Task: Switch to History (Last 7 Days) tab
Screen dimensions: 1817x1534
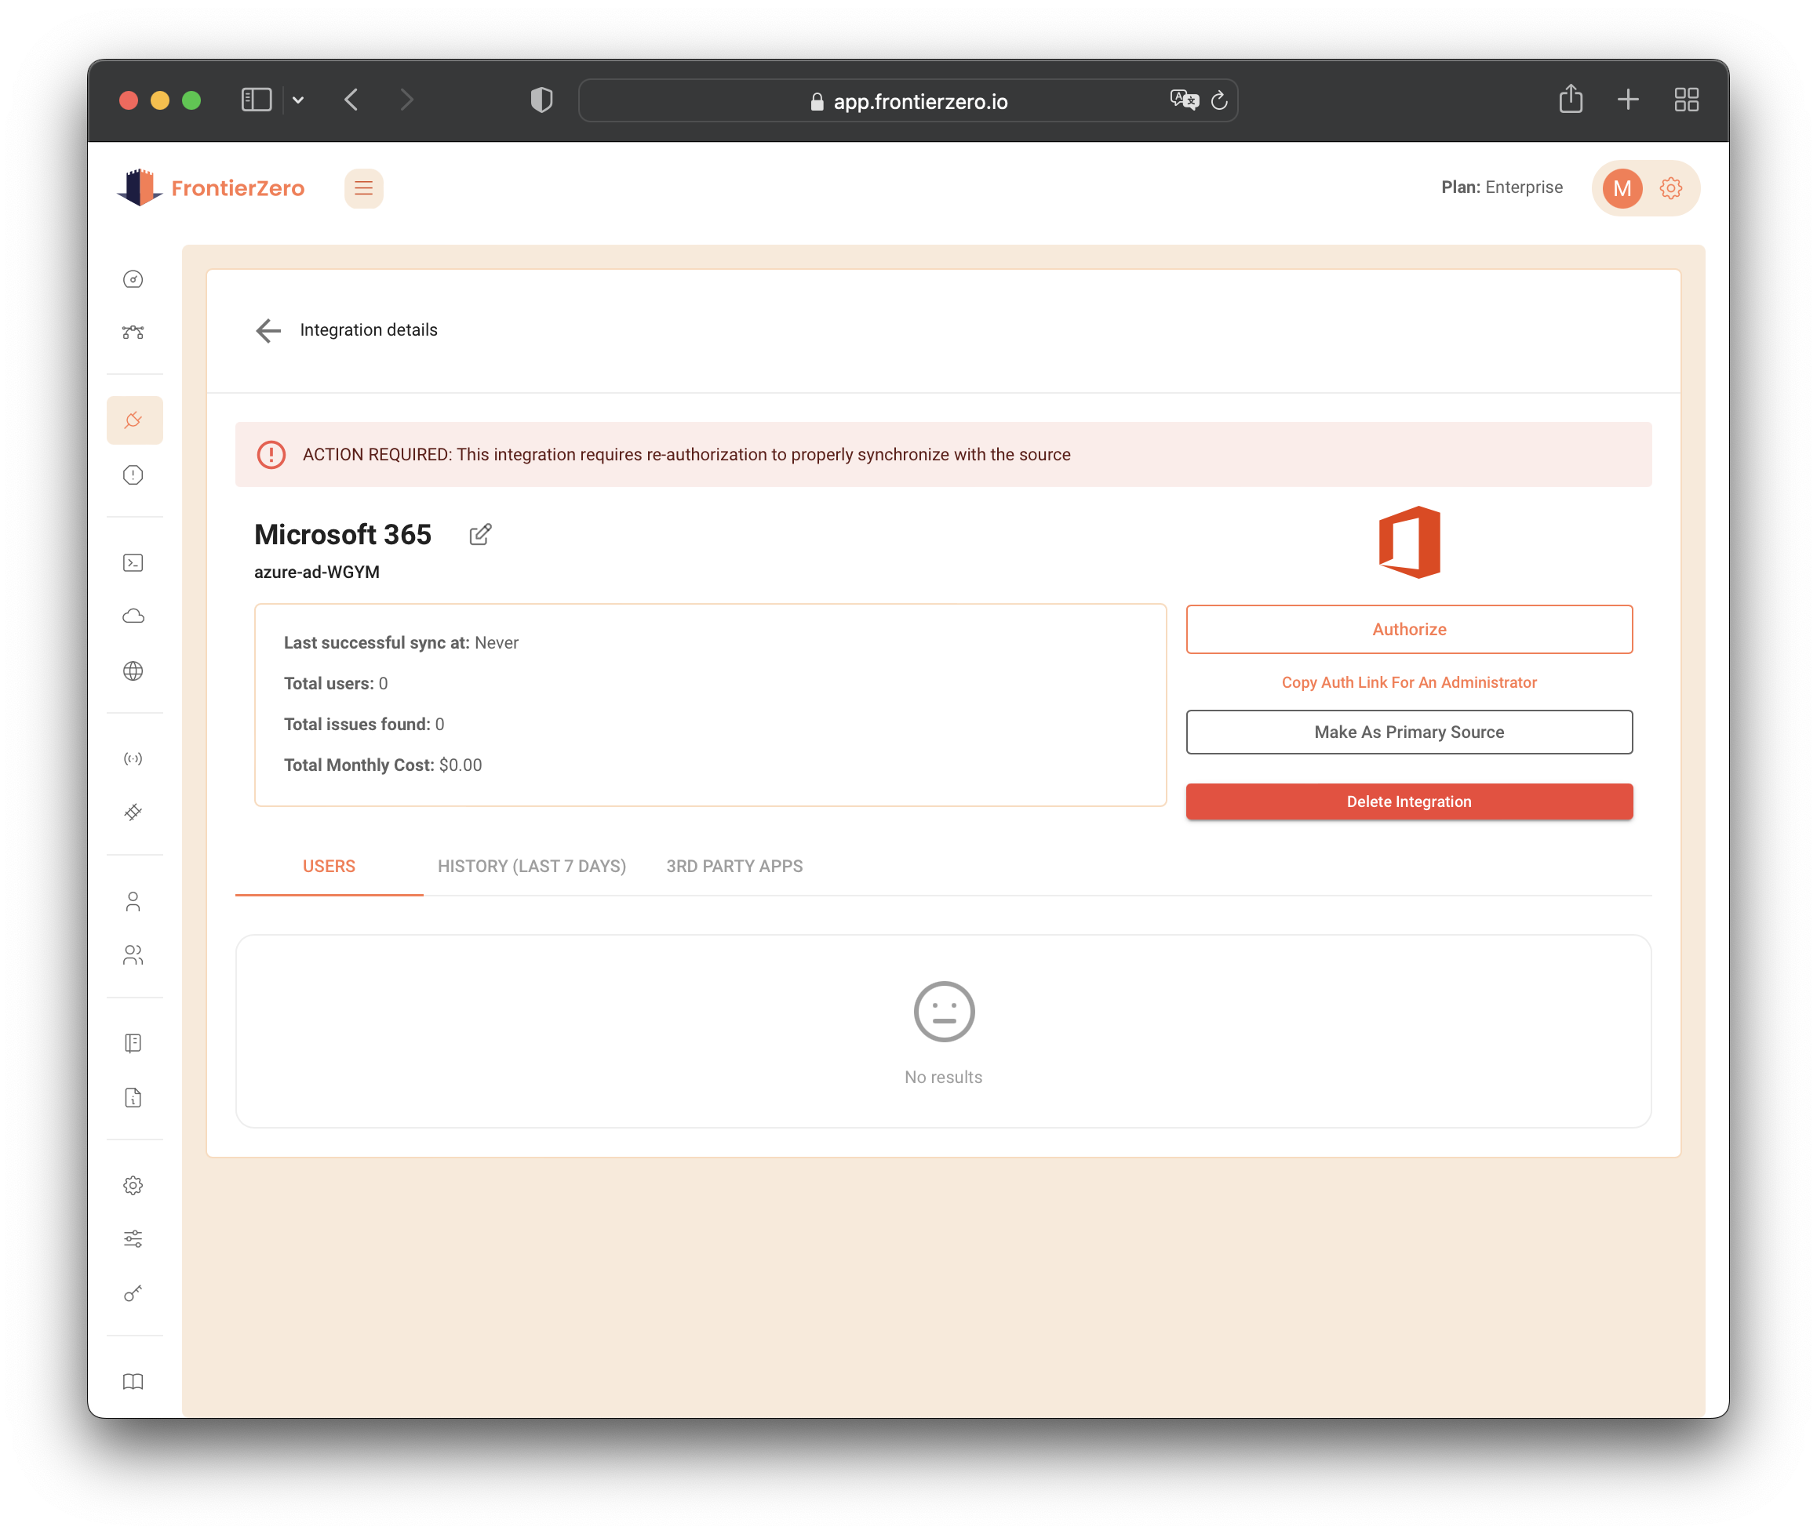Action: tap(531, 866)
